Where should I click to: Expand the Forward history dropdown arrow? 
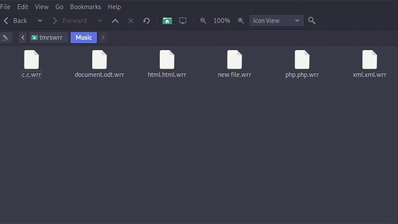(x=100, y=21)
